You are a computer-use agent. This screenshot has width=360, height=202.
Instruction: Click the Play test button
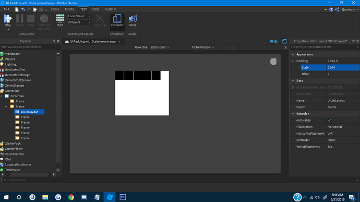8,21
